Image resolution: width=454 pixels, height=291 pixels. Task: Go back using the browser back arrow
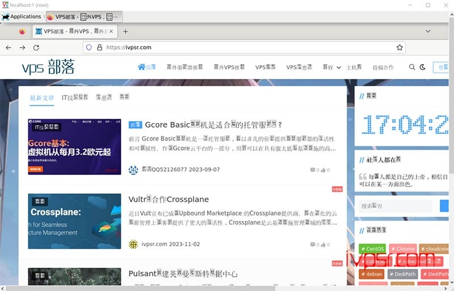[9, 48]
